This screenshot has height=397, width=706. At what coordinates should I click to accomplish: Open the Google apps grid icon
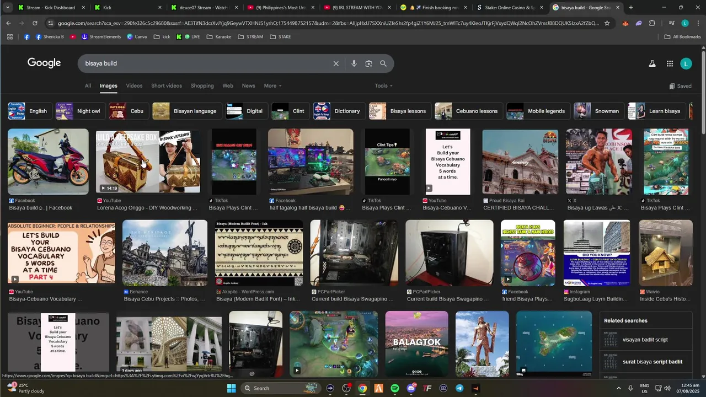pyautogui.click(x=670, y=64)
